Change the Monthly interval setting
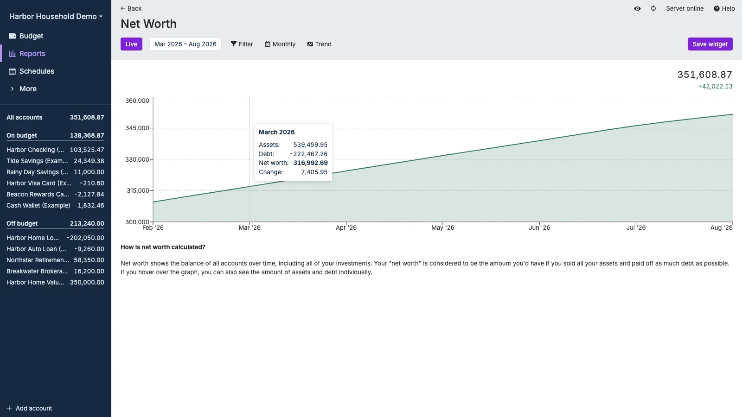This screenshot has width=742, height=417. point(280,44)
